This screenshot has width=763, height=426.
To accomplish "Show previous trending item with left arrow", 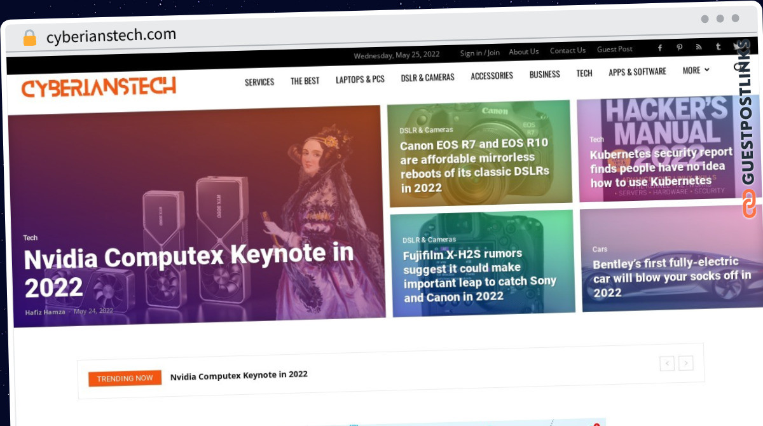I will [x=666, y=364].
